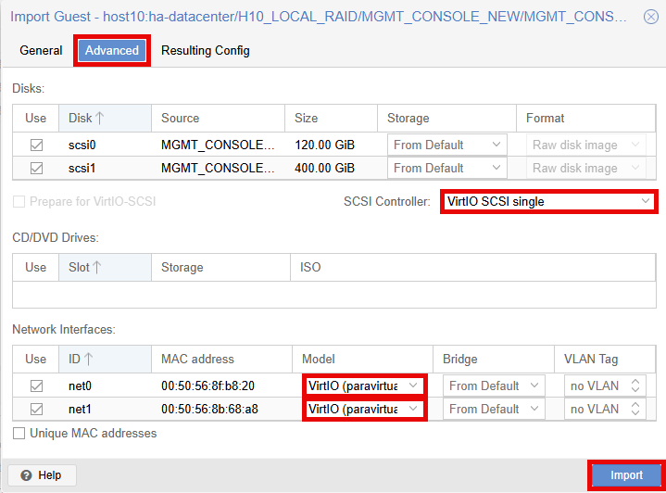Click the Help question mark button
Image resolution: width=666 pixels, height=493 pixels.
pos(42,475)
